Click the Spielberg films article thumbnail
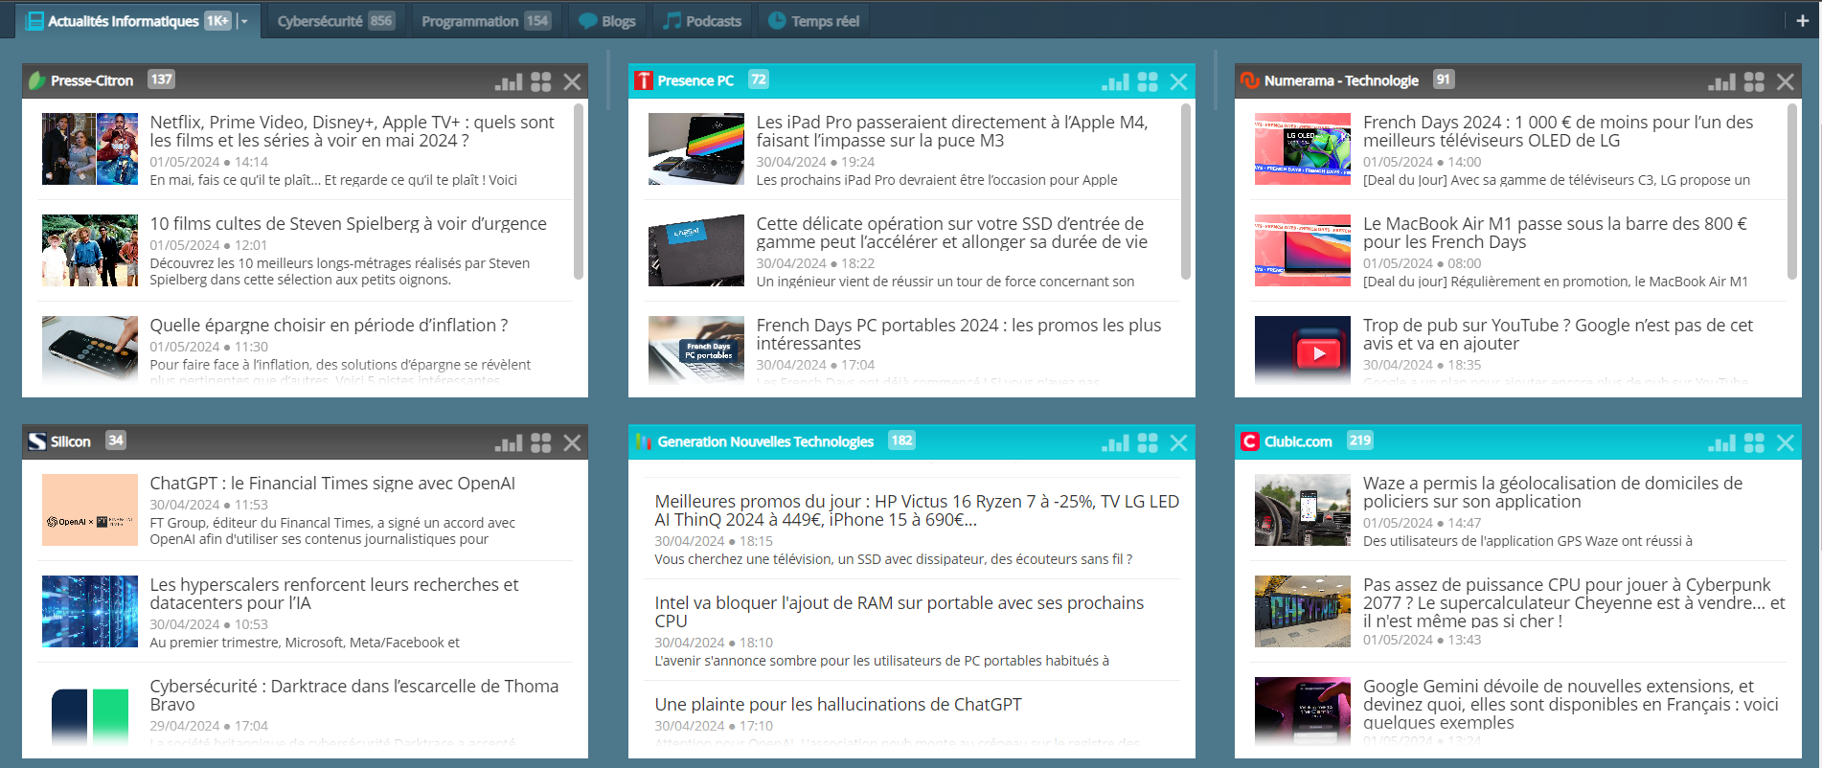The image size is (1822, 768). (90, 250)
